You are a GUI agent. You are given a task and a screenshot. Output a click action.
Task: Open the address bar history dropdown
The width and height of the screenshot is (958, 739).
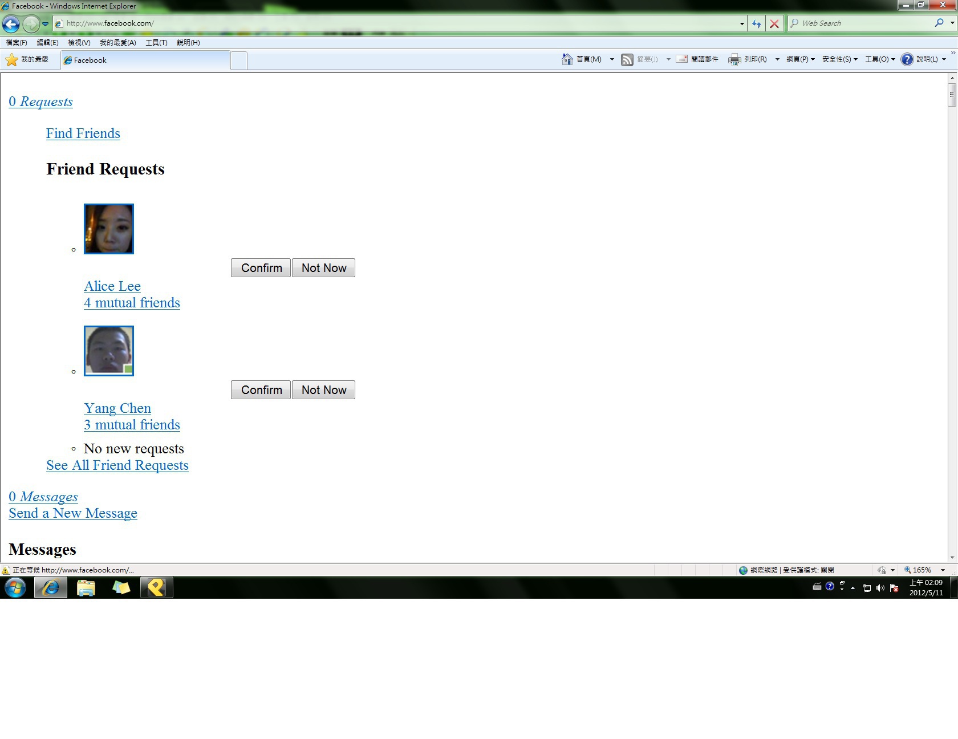point(741,23)
